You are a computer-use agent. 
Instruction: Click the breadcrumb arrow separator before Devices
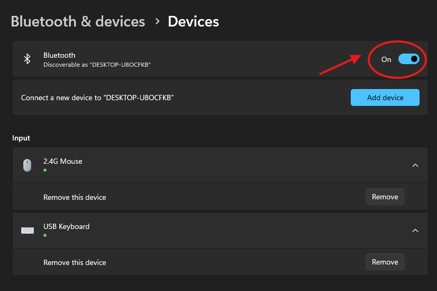pyautogui.click(x=157, y=21)
